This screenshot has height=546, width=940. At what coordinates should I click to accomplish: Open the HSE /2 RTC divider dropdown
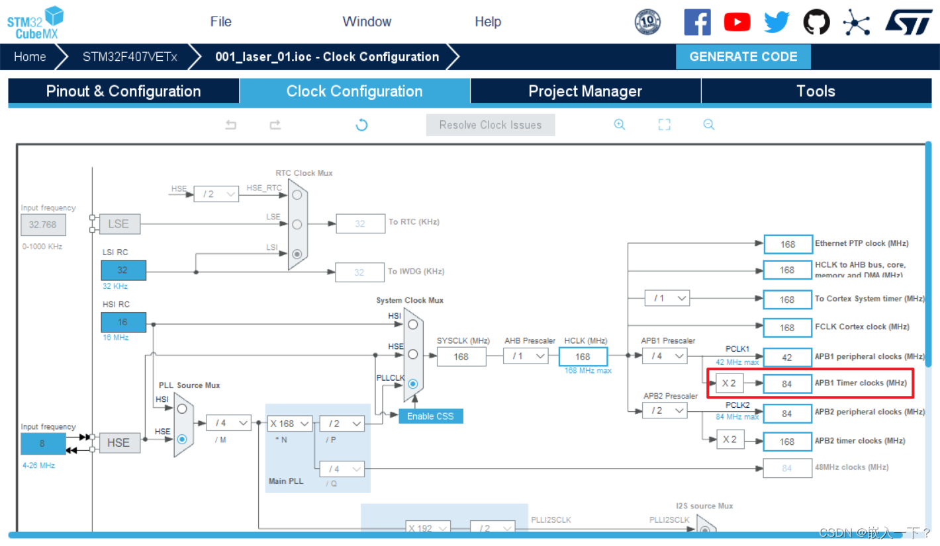[x=216, y=194]
